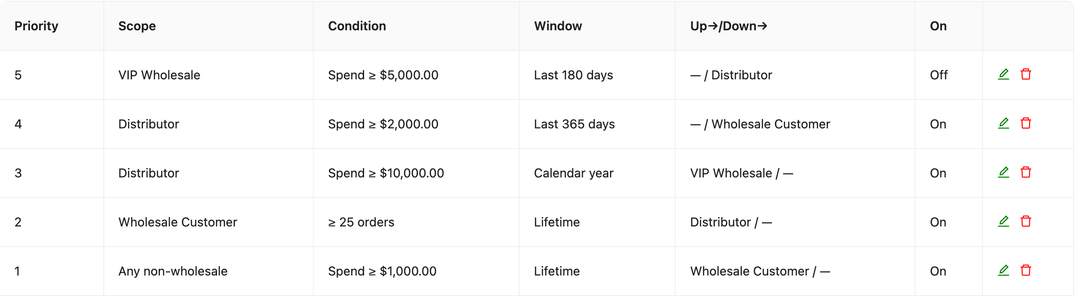Delete the Any non-wholesale rule
The width and height of the screenshot is (1074, 296).
(1026, 271)
